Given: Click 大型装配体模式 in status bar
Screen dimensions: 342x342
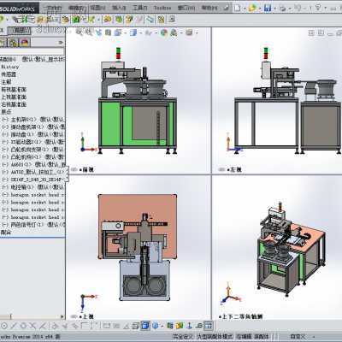Looking at the screenshot, I should coord(215,337).
